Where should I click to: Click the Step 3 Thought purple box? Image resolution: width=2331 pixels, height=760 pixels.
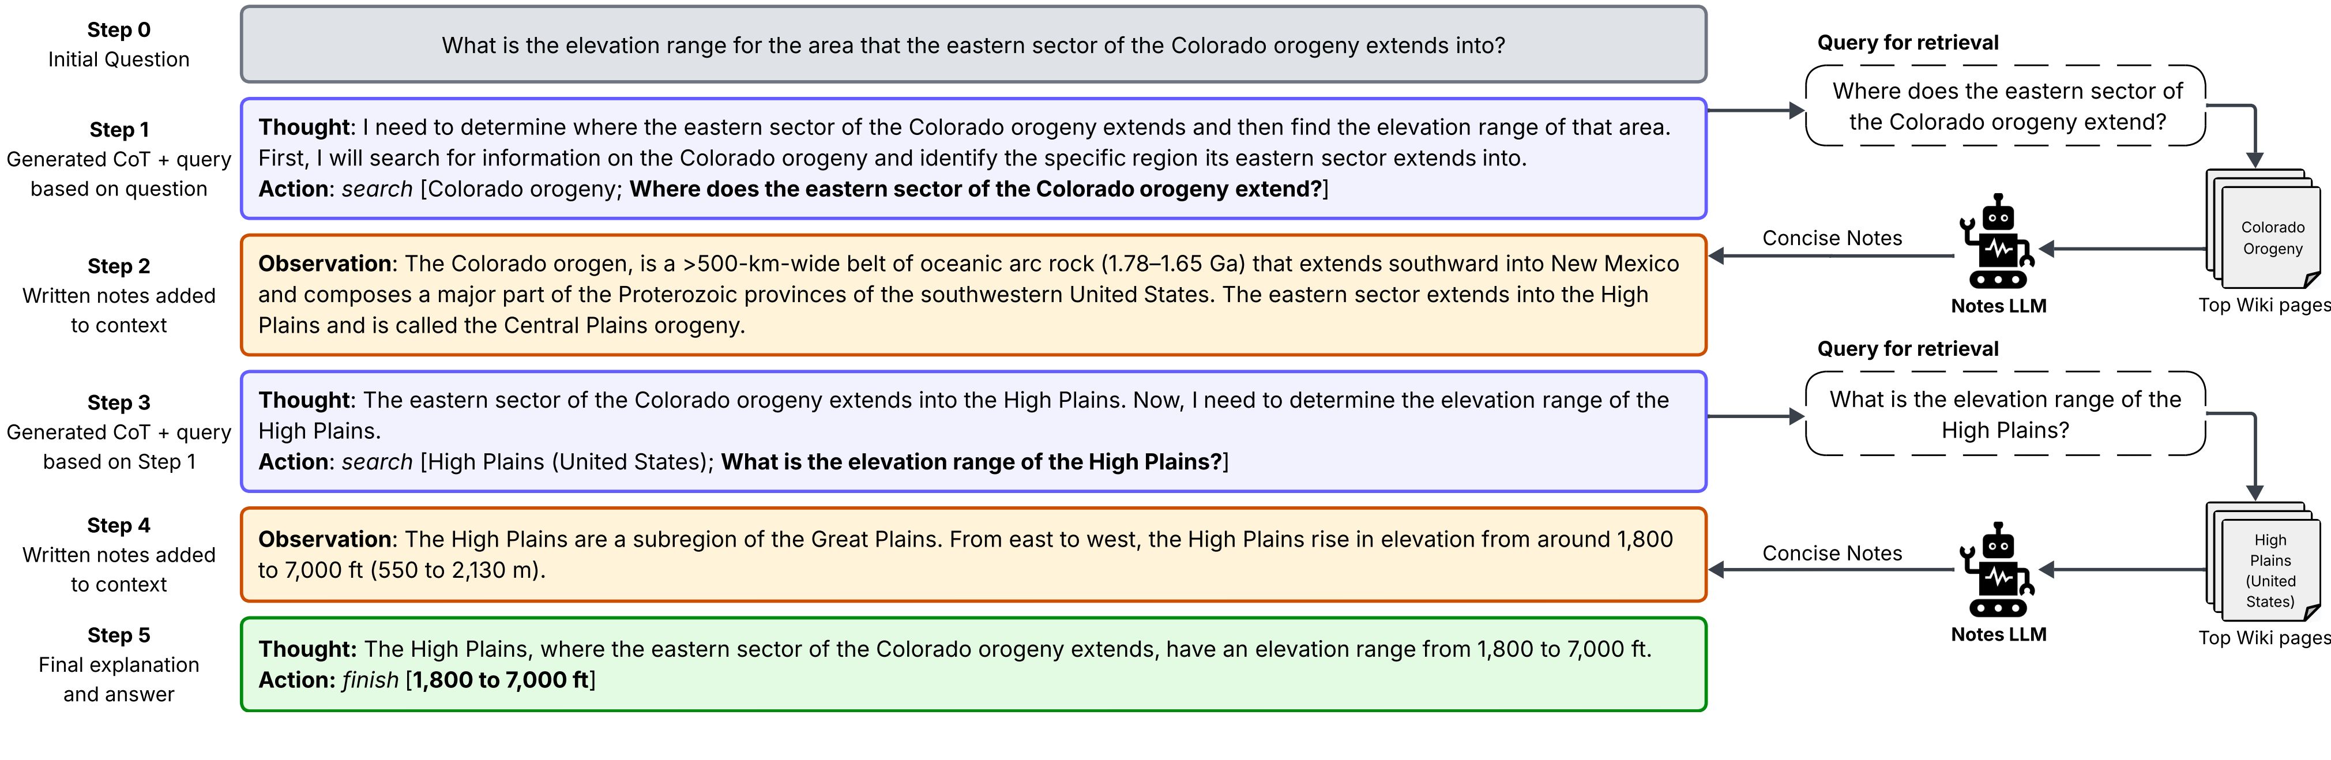coord(973,431)
